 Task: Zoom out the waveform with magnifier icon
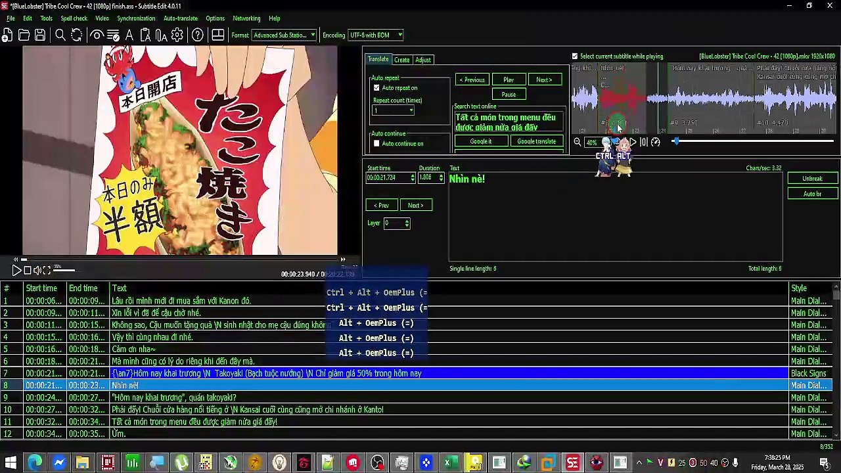pos(578,142)
